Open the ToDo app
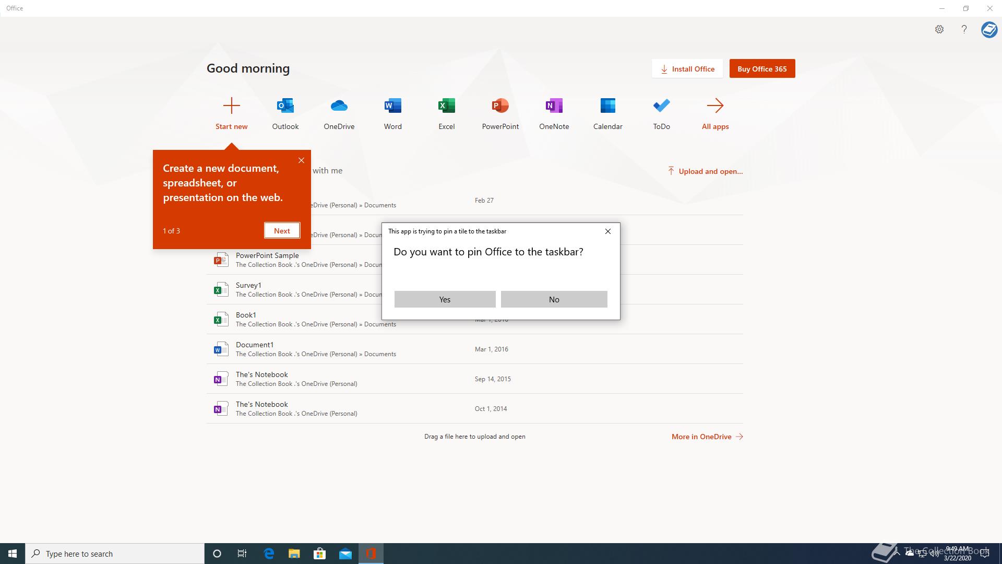 pyautogui.click(x=662, y=105)
